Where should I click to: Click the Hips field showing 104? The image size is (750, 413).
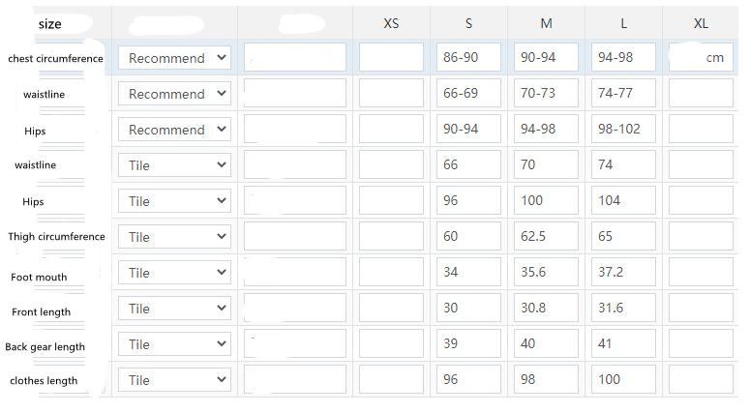pyautogui.click(x=623, y=201)
